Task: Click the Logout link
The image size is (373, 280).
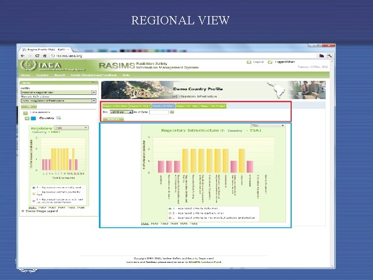Action: coord(259,62)
